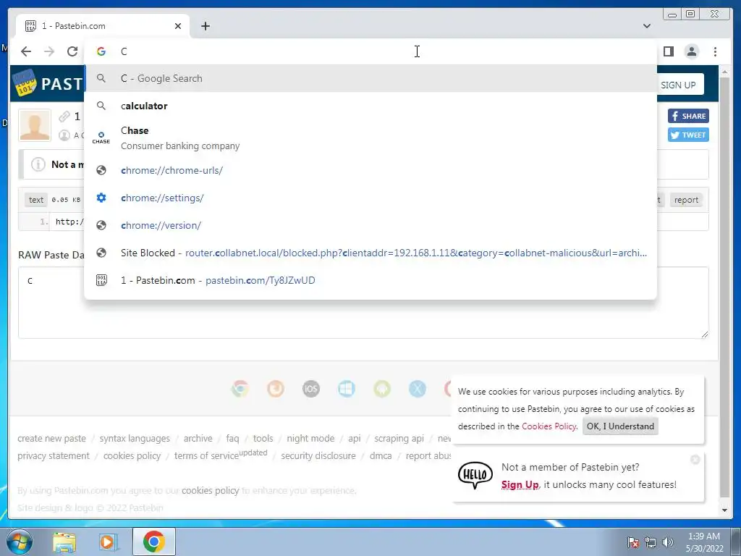Click the report button
Screen dimensions: 741x556
tap(686, 200)
